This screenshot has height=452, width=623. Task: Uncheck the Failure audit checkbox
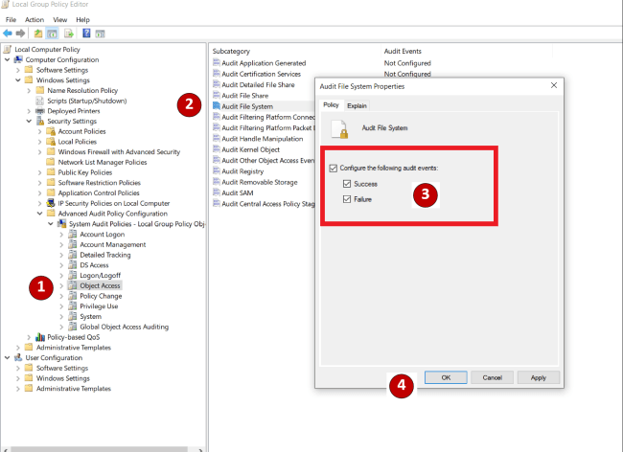tap(347, 199)
